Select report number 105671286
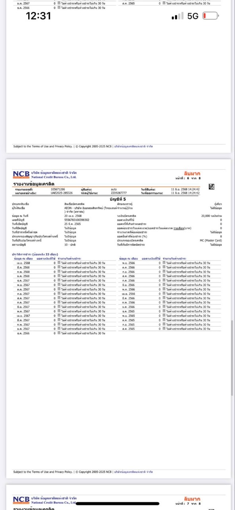 pos(58,189)
